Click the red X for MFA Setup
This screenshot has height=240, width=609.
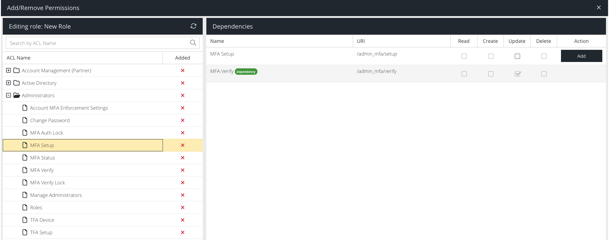point(183,145)
